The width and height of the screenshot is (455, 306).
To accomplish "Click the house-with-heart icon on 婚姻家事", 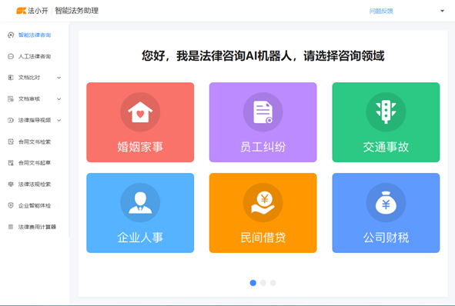I will [140, 112].
